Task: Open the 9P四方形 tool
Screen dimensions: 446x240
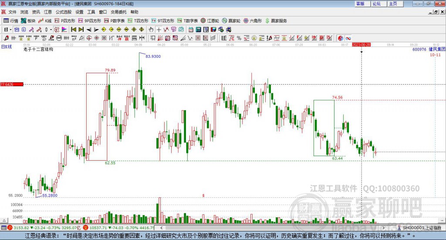Action: (90, 21)
